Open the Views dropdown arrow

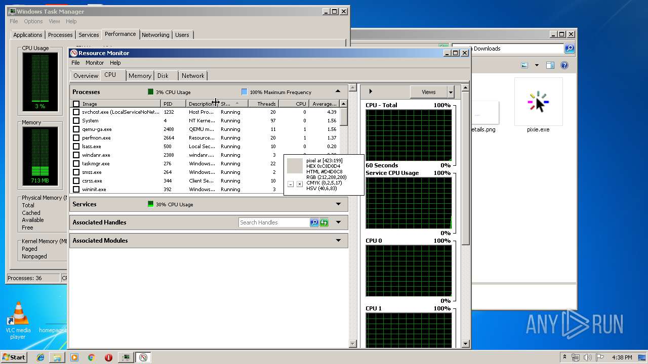(451, 92)
